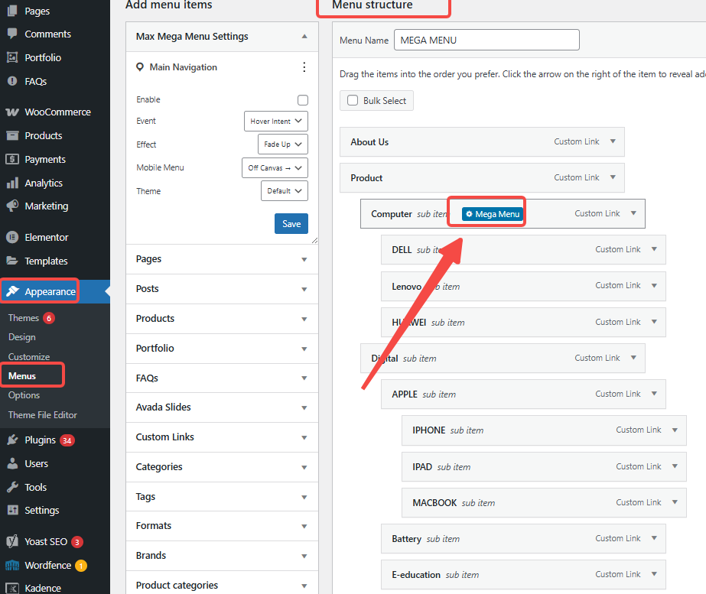
Task: Open the Event dropdown set to Hover Intent
Action: coord(275,121)
